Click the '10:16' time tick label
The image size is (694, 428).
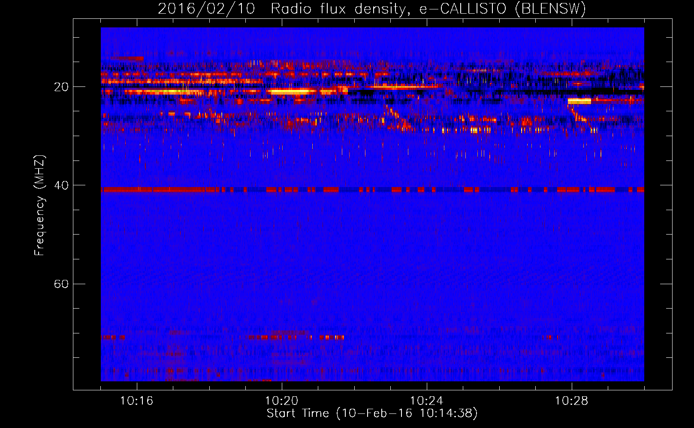tap(136, 401)
